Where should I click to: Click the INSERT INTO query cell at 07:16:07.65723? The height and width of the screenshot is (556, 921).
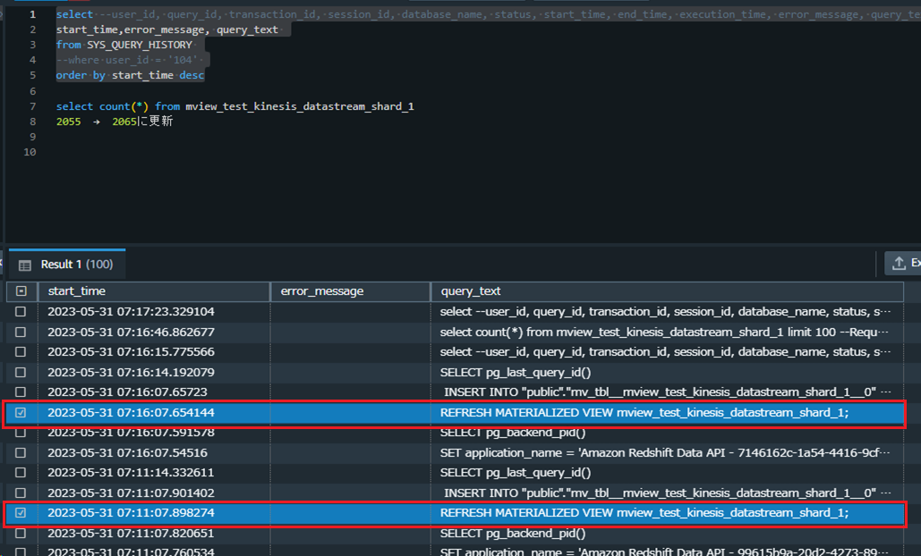[668, 392]
